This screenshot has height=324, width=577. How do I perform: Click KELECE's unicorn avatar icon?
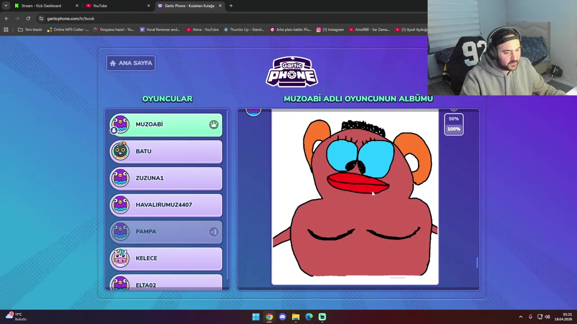pyautogui.click(x=120, y=258)
